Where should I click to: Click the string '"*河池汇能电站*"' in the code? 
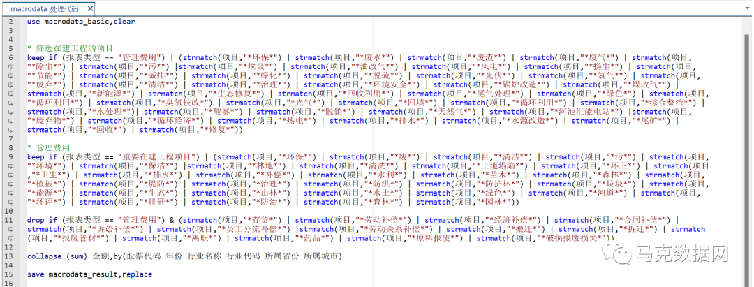click(589, 112)
